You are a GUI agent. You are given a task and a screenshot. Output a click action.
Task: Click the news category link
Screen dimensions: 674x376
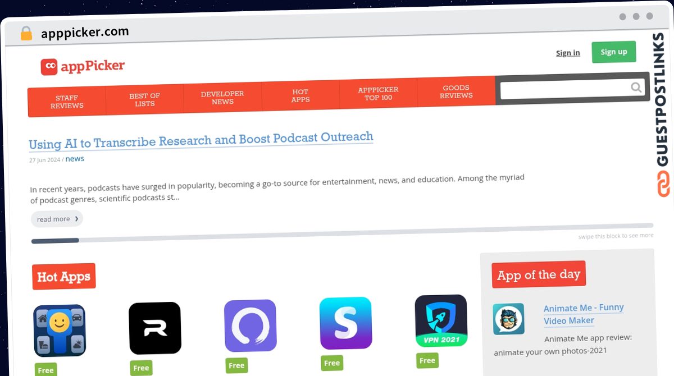coord(75,159)
